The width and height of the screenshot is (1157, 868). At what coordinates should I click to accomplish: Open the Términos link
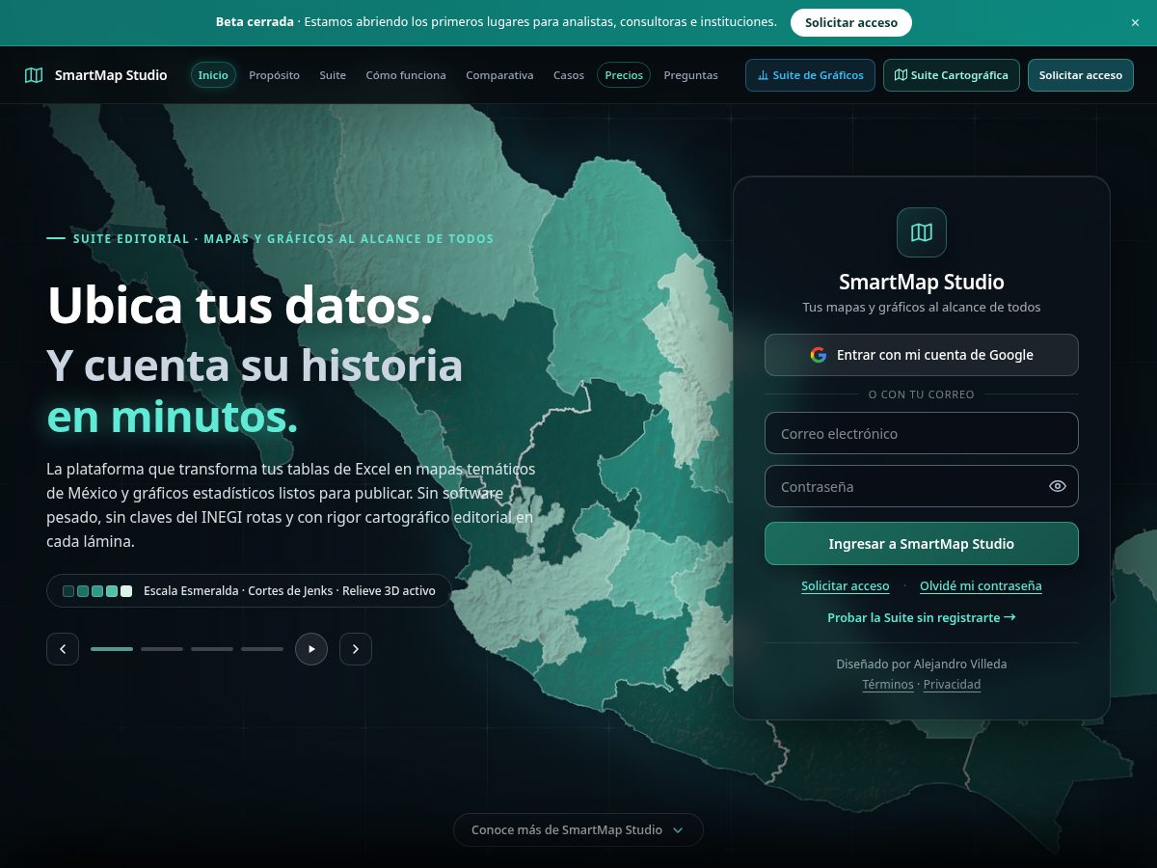888,685
